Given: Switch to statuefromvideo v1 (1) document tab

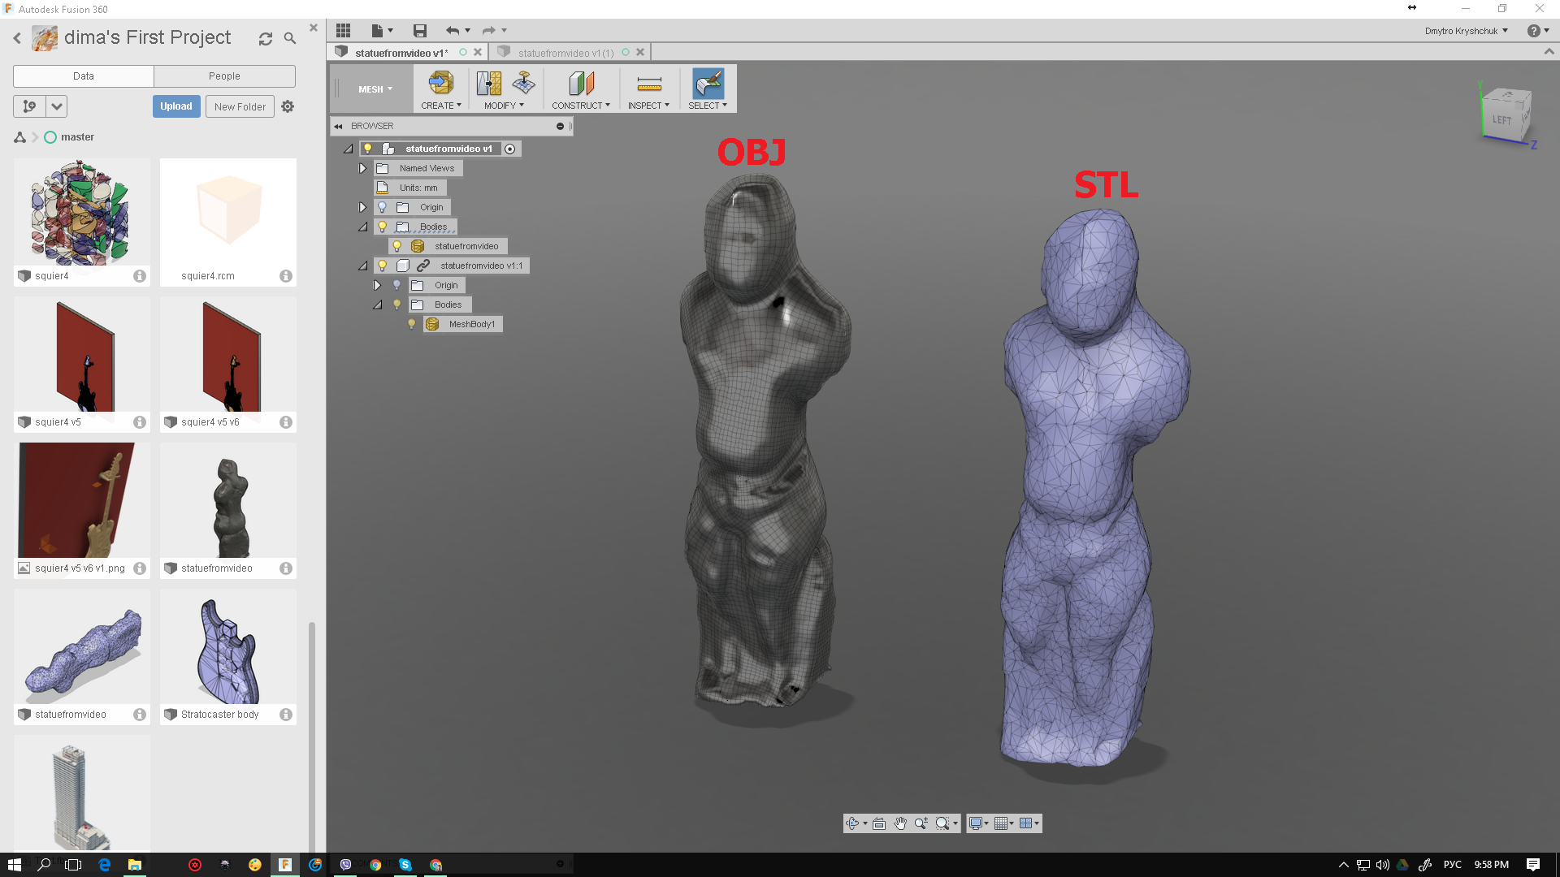Looking at the screenshot, I should [565, 53].
